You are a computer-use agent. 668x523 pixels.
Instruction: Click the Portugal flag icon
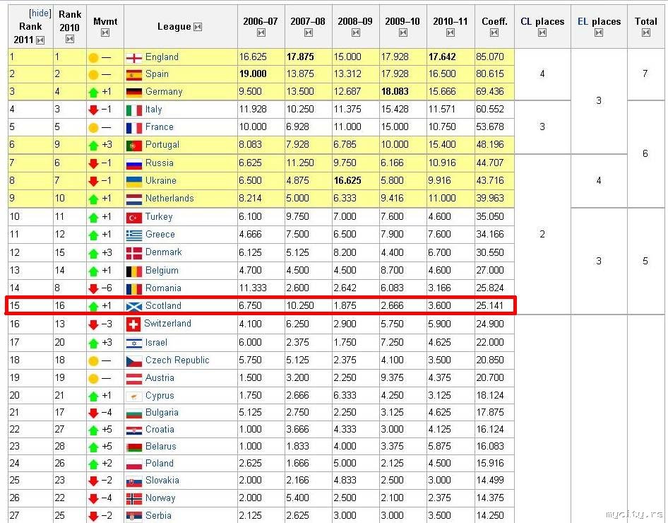coord(133,146)
